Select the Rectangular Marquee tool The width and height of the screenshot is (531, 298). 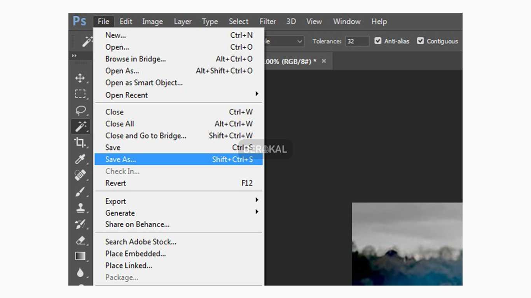pyautogui.click(x=80, y=94)
